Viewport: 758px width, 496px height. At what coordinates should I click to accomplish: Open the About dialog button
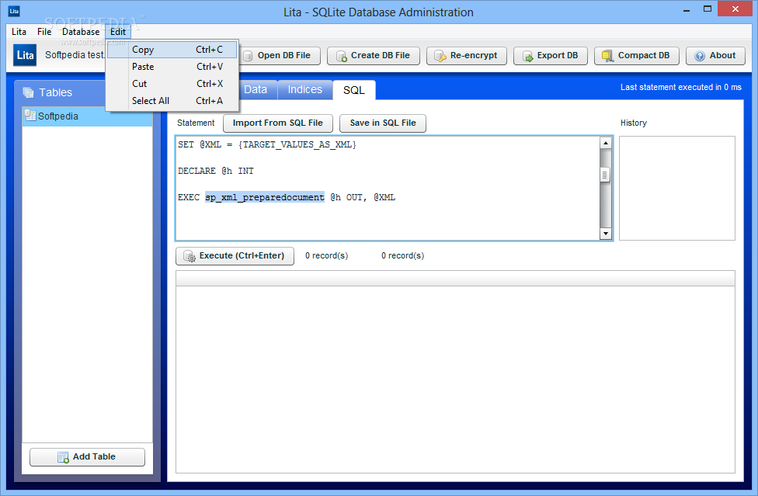coord(715,56)
